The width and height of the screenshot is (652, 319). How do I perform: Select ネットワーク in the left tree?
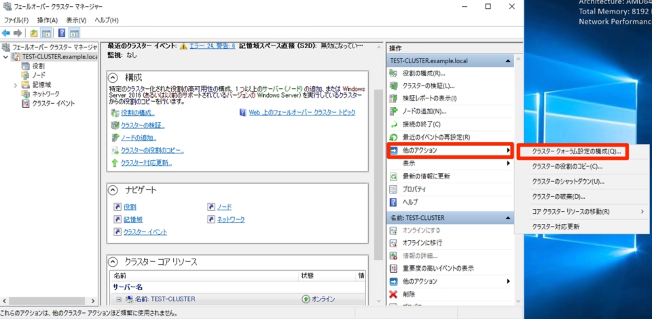pos(46,94)
